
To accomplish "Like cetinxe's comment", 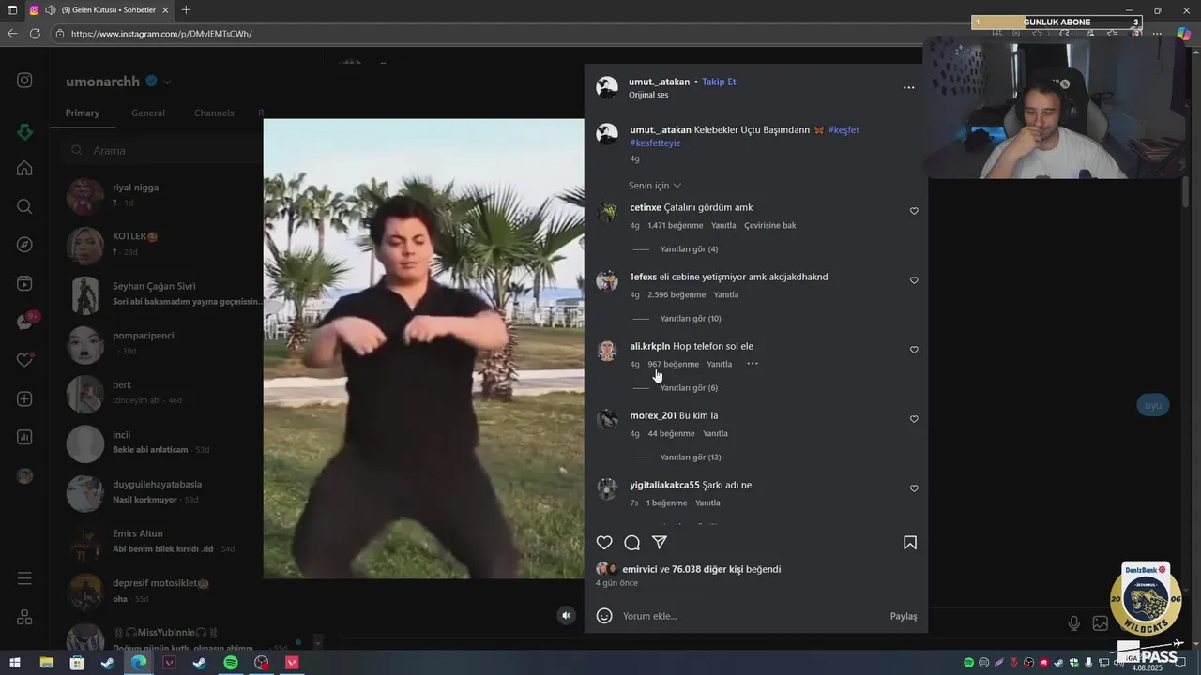I will (914, 211).
